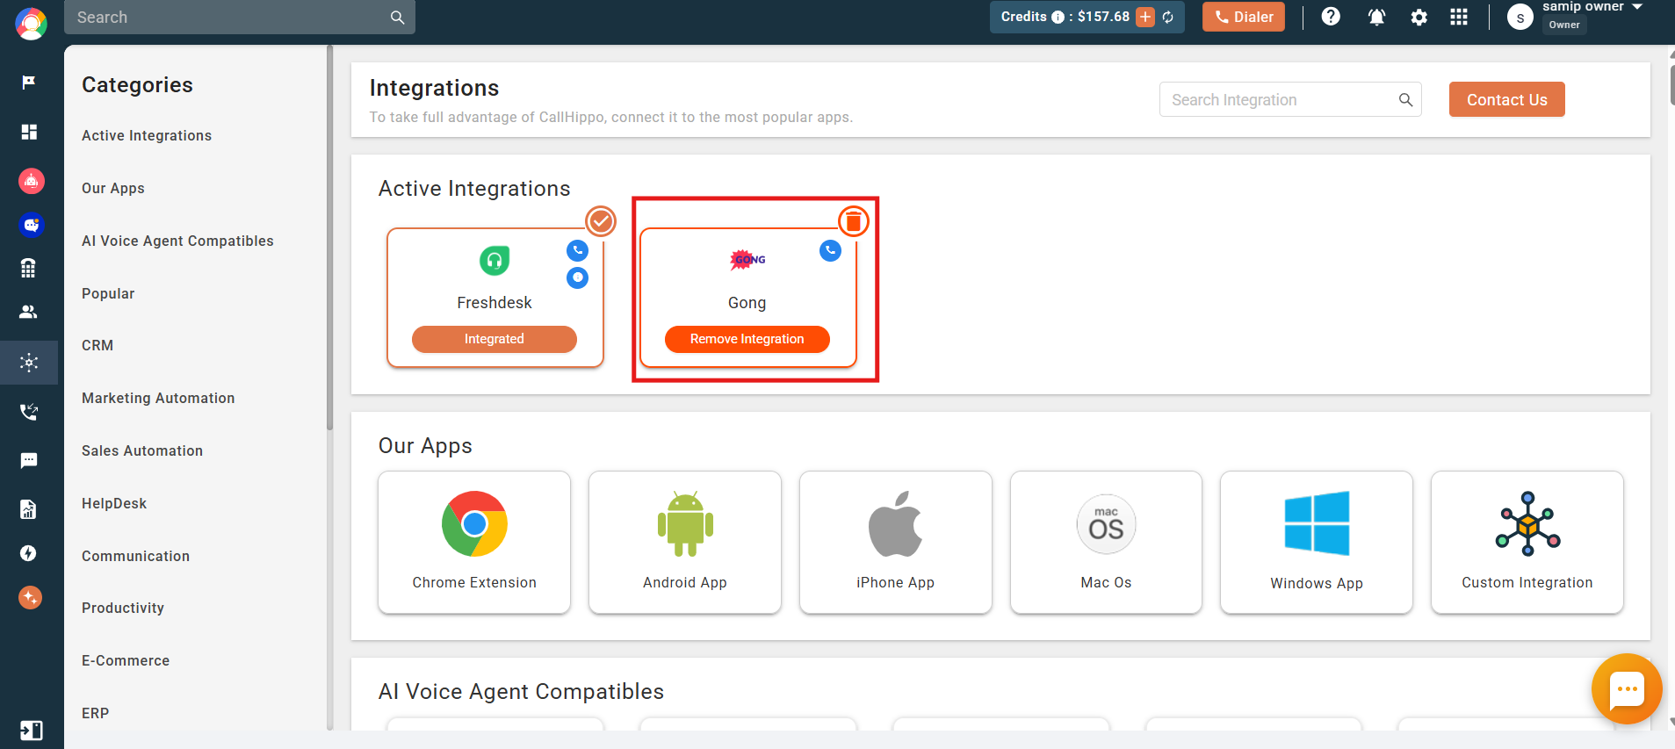Click the Gong delete trash icon
Screen dimensions: 1675x749
pyautogui.click(x=853, y=221)
